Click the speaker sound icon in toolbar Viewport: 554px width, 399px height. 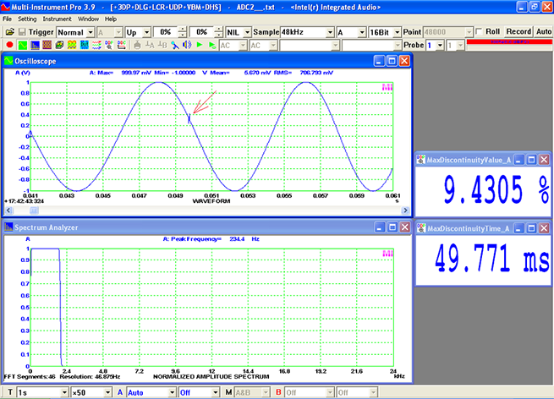pyautogui.click(x=185, y=44)
